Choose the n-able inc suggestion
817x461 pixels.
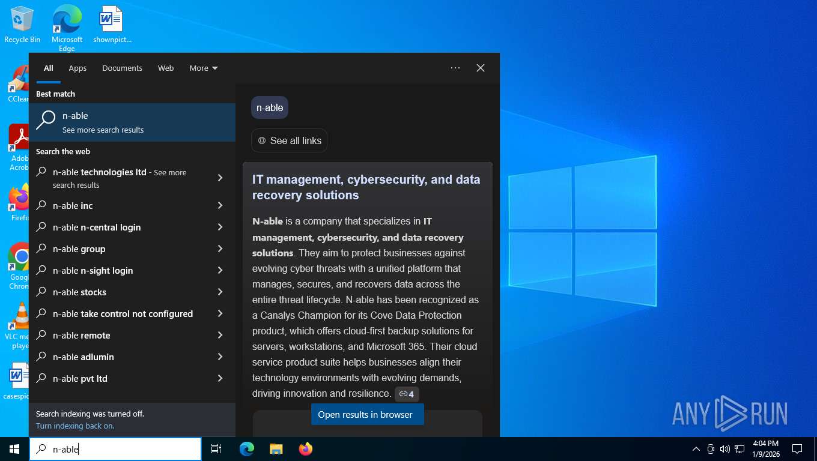(132, 205)
